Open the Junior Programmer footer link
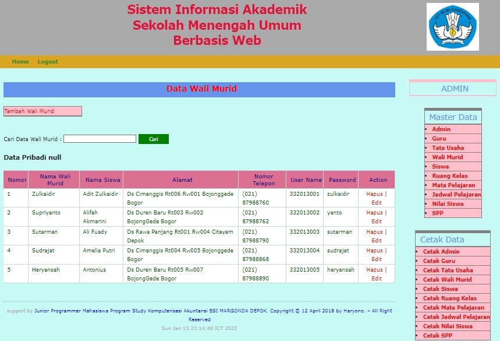500x341 pixels. [59, 311]
